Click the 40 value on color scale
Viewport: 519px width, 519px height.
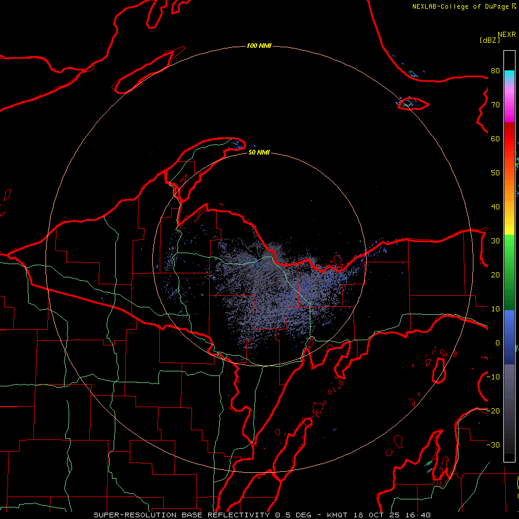(495, 206)
